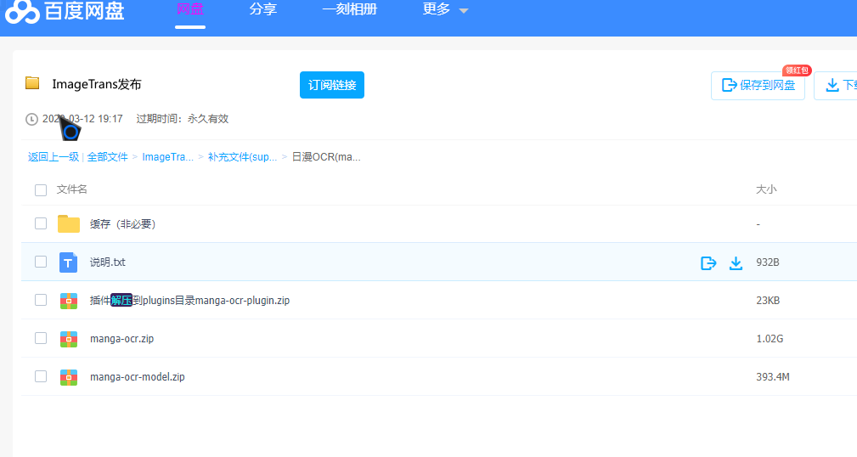Click the 日漫OCR(ma... current breadcrumb

(x=326, y=157)
